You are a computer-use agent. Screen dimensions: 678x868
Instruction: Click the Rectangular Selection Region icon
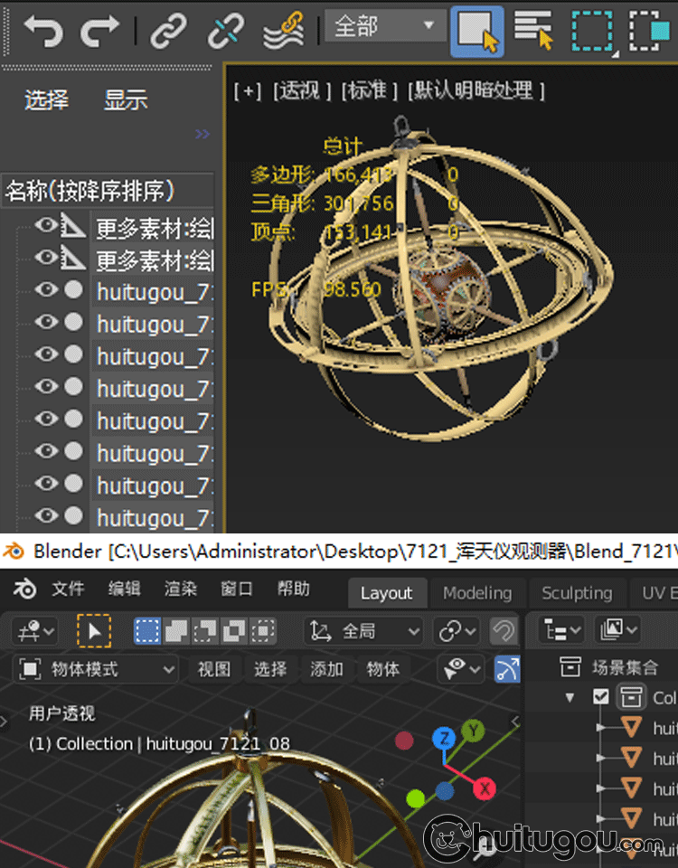pyautogui.click(x=592, y=31)
